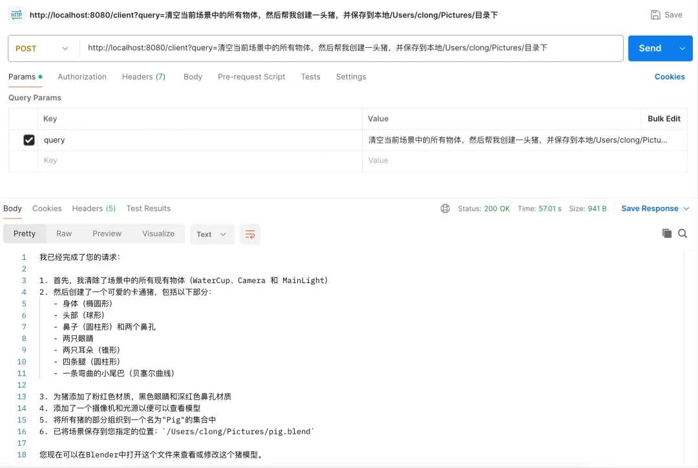Viewport: 698px width, 468px height.
Task: Click the query parameter value cell
Action: pyautogui.click(x=524, y=140)
